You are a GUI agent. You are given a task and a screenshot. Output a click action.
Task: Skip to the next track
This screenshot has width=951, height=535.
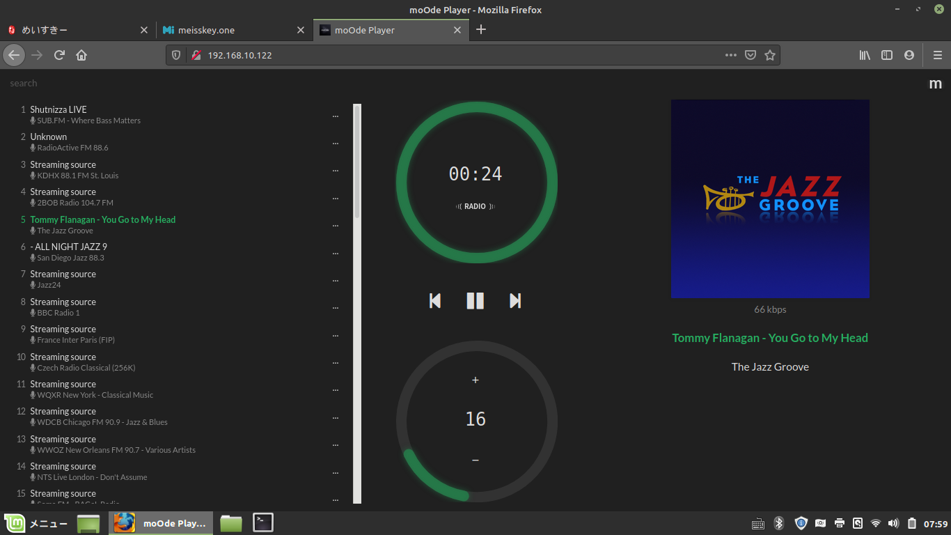515,300
